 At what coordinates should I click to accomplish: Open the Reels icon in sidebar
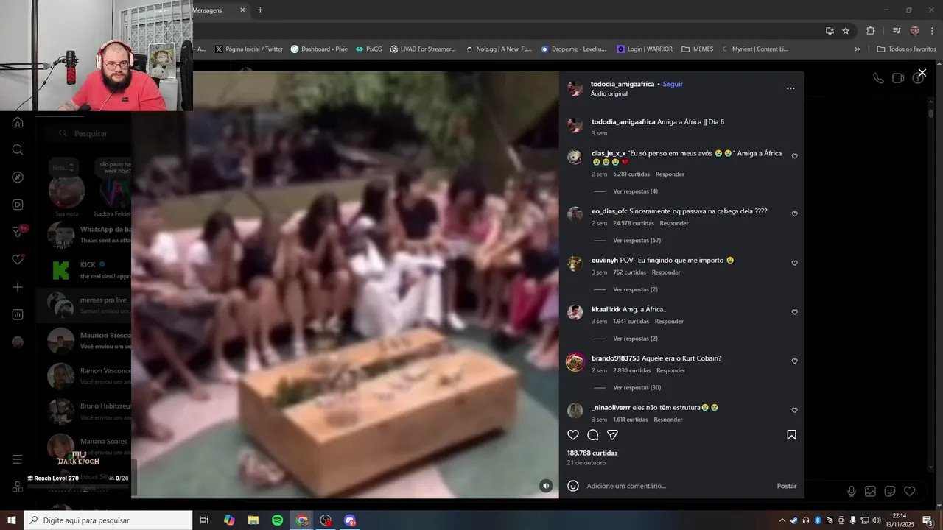point(18,205)
